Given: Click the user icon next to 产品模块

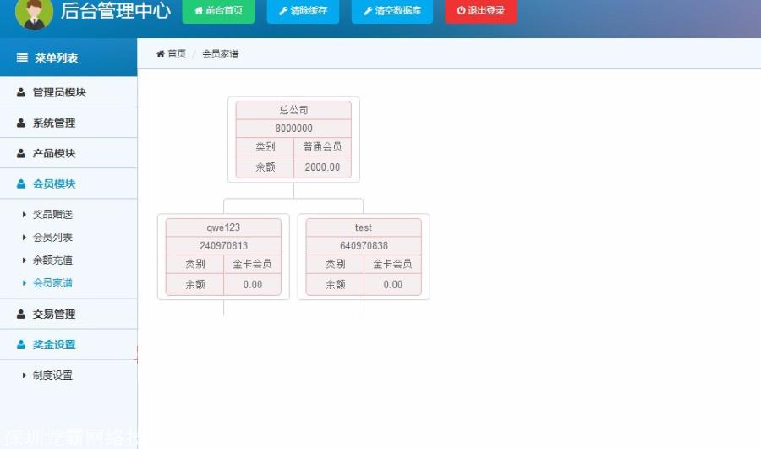Looking at the screenshot, I should click(21, 154).
